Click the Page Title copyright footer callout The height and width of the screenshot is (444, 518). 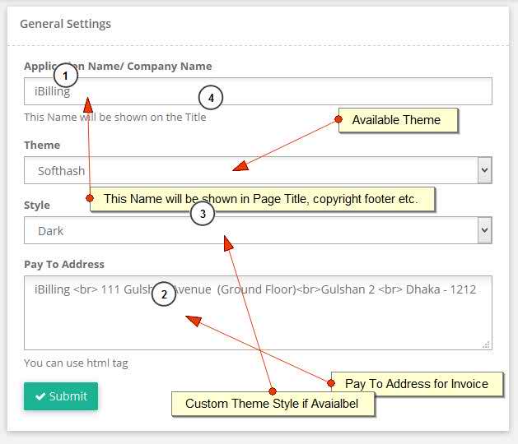tap(263, 199)
